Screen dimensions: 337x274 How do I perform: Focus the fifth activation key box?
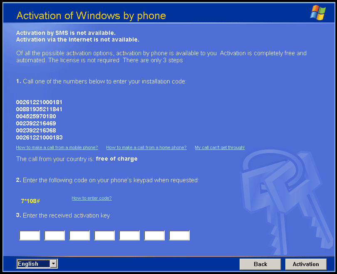pos(129,235)
